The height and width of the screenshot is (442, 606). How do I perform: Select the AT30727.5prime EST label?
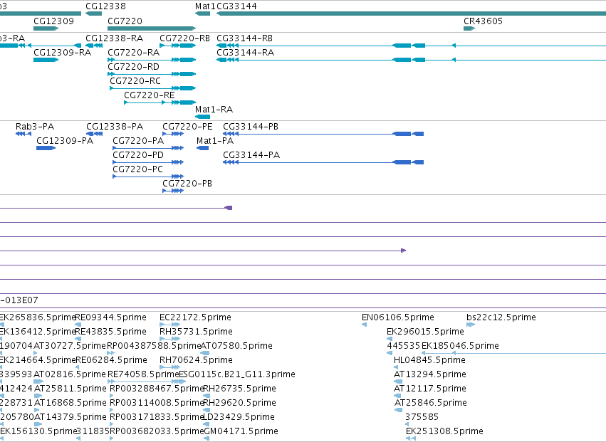tap(70, 346)
